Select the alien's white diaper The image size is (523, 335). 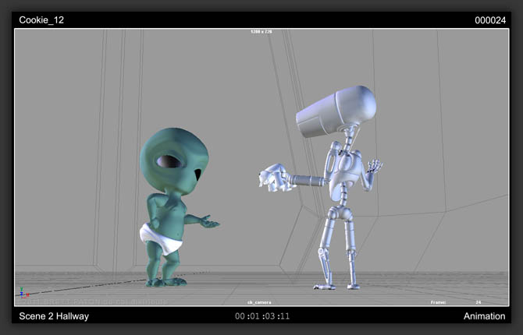point(159,237)
